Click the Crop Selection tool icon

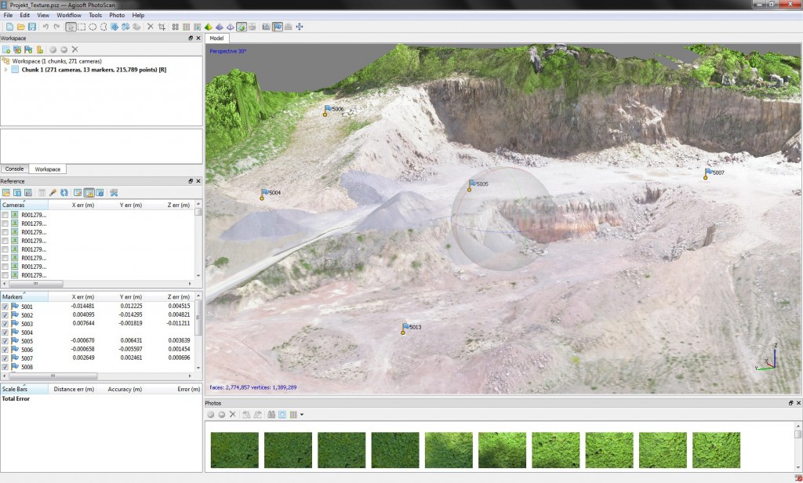tap(162, 27)
